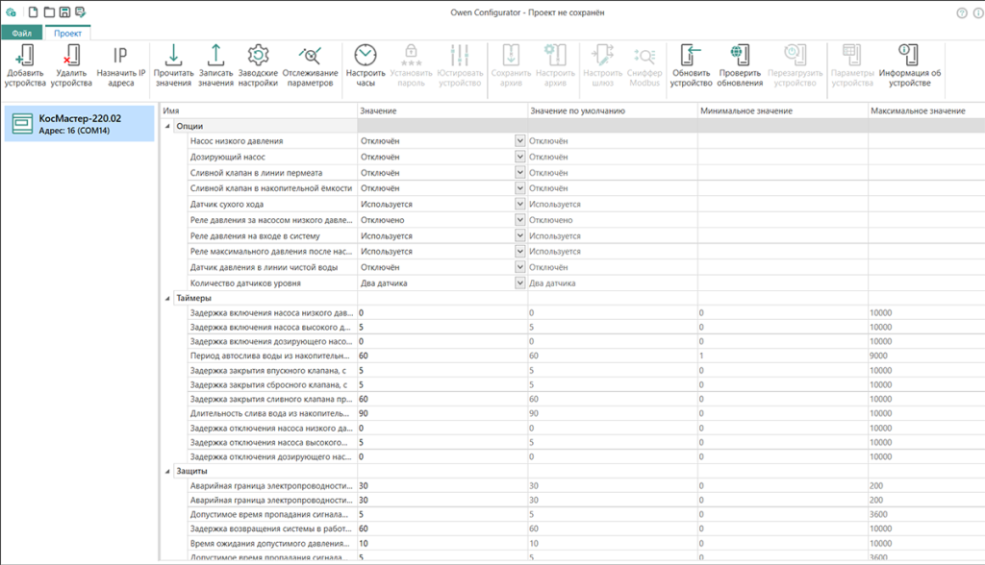This screenshot has width=985, height=565.
Task: Edit value of Задержка возвращения системы в работу
Action: click(442, 528)
